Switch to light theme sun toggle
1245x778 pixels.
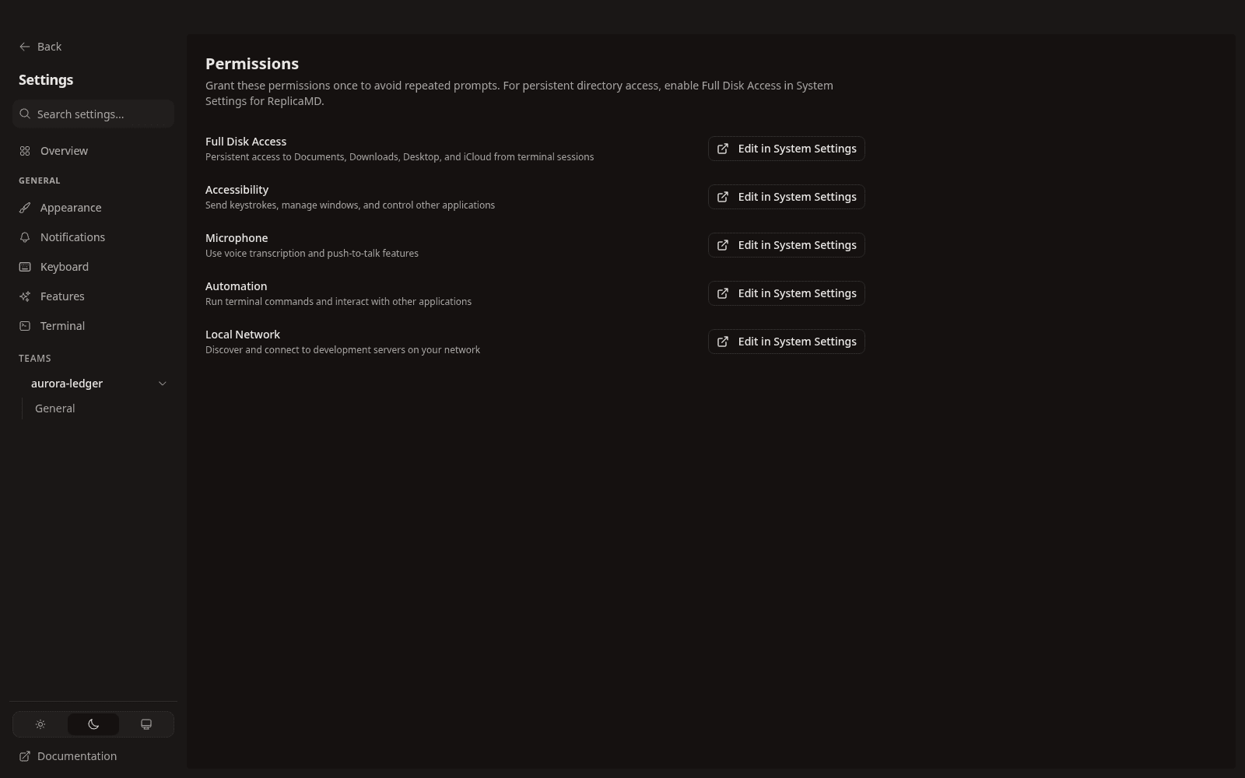tap(40, 724)
